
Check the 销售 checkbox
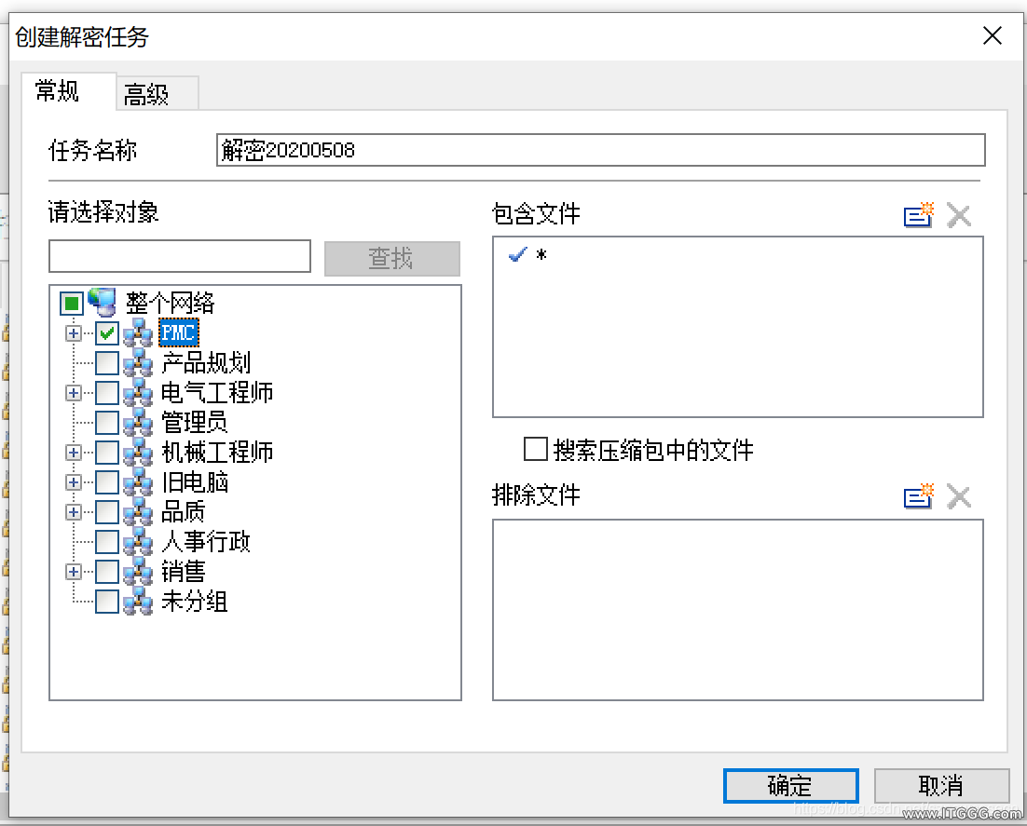[107, 572]
